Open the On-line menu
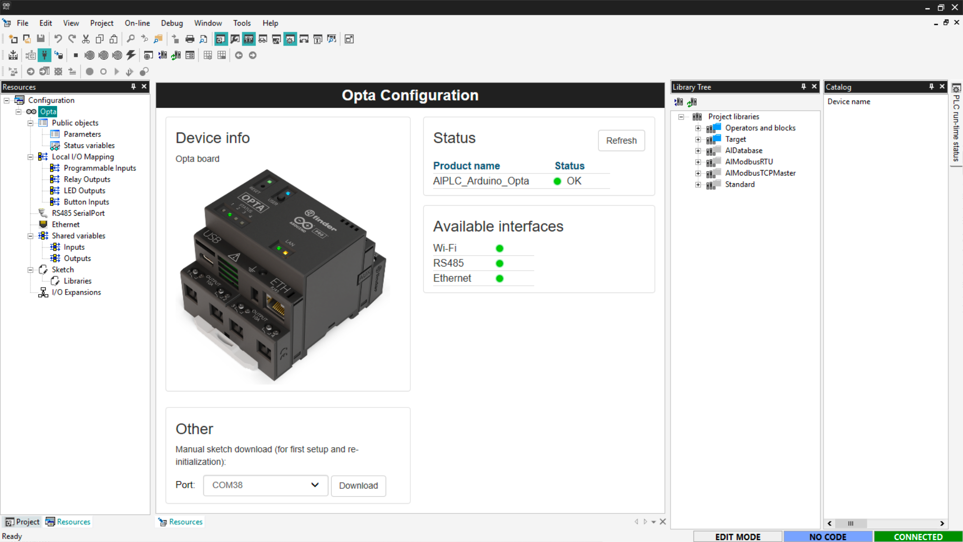This screenshot has height=542, width=963. pyautogui.click(x=137, y=23)
